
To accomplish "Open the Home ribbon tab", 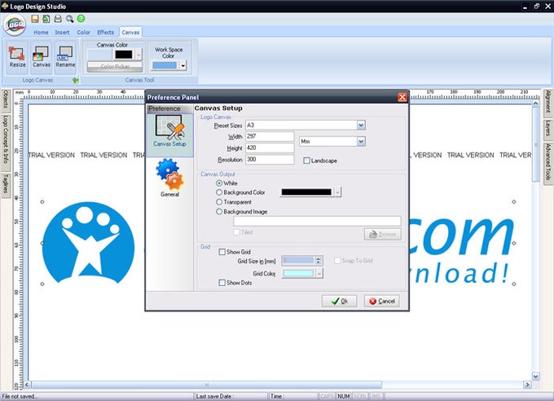I will (x=41, y=32).
